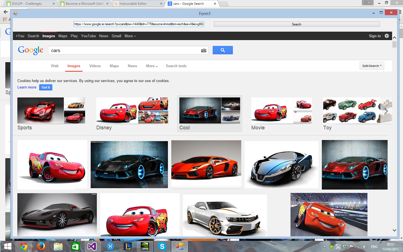Click the volume speaker tray icon
Screen dimensions: 403x252
pyautogui.click(x=365, y=247)
